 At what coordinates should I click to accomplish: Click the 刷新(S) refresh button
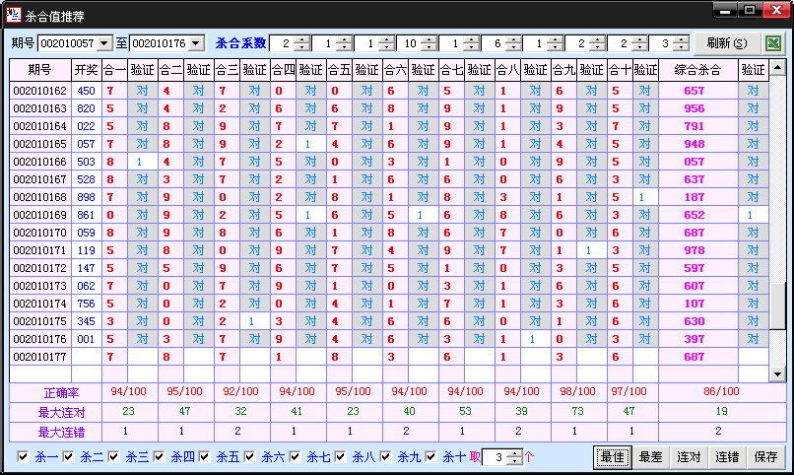726,43
